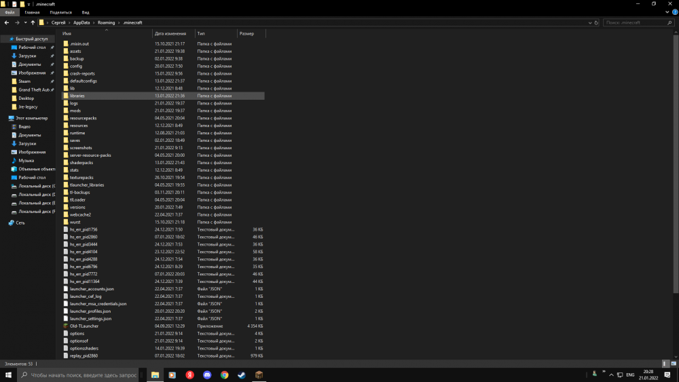
Task: Select Сеть in sidebar
Action: [20, 223]
